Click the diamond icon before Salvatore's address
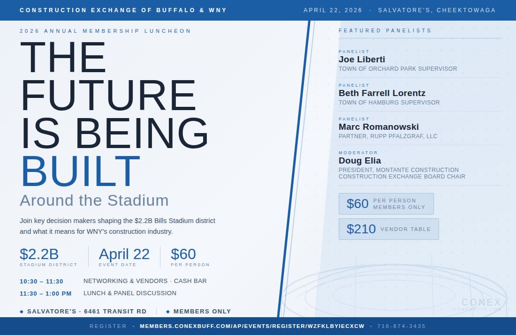Image resolution: width=516 pixels, height=335 pixels. coord(22,312)
